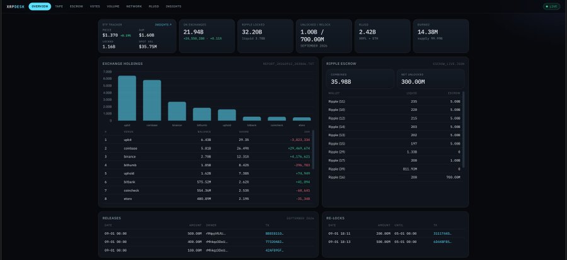The height and width of the screenshot is (260, 567).
Task: Click the Liquid column header in escrow
Action: click(x=412, y=93)
